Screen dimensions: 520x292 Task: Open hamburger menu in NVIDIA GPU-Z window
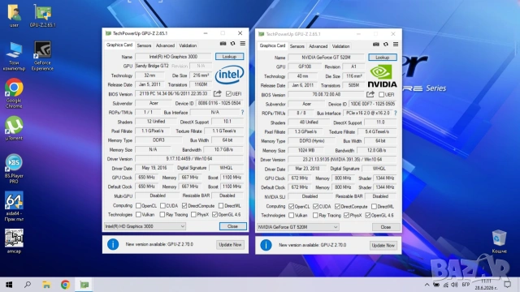(396, 45)
